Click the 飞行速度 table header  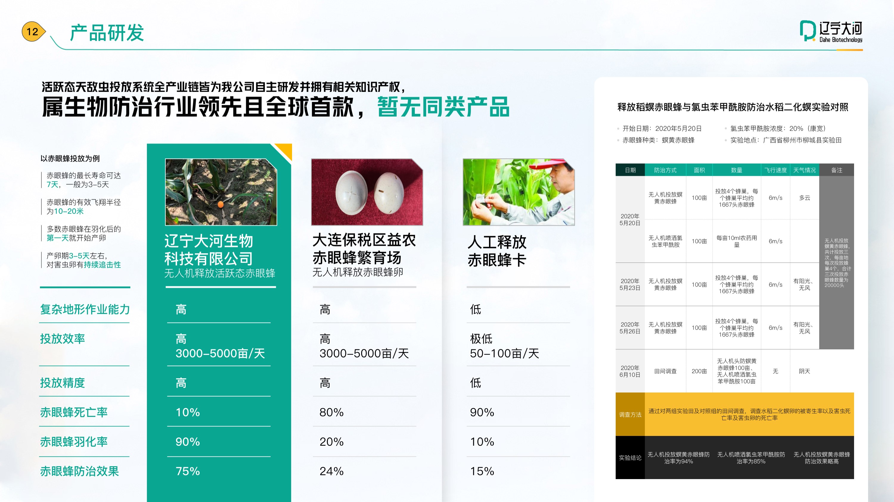point(776,170)
